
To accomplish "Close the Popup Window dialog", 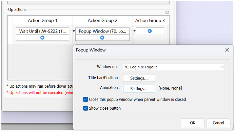I will click(227, 50).
